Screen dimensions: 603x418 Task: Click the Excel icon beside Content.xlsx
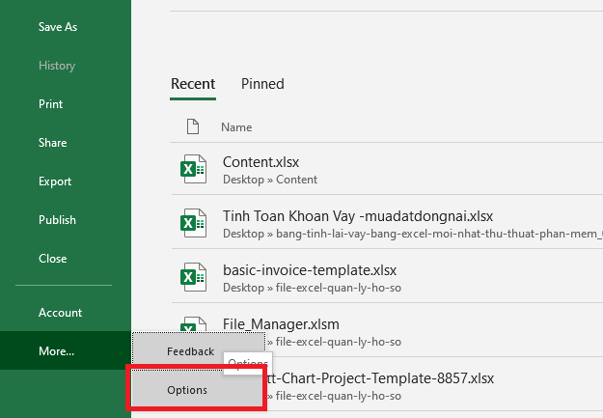click(x=193, y=169)
